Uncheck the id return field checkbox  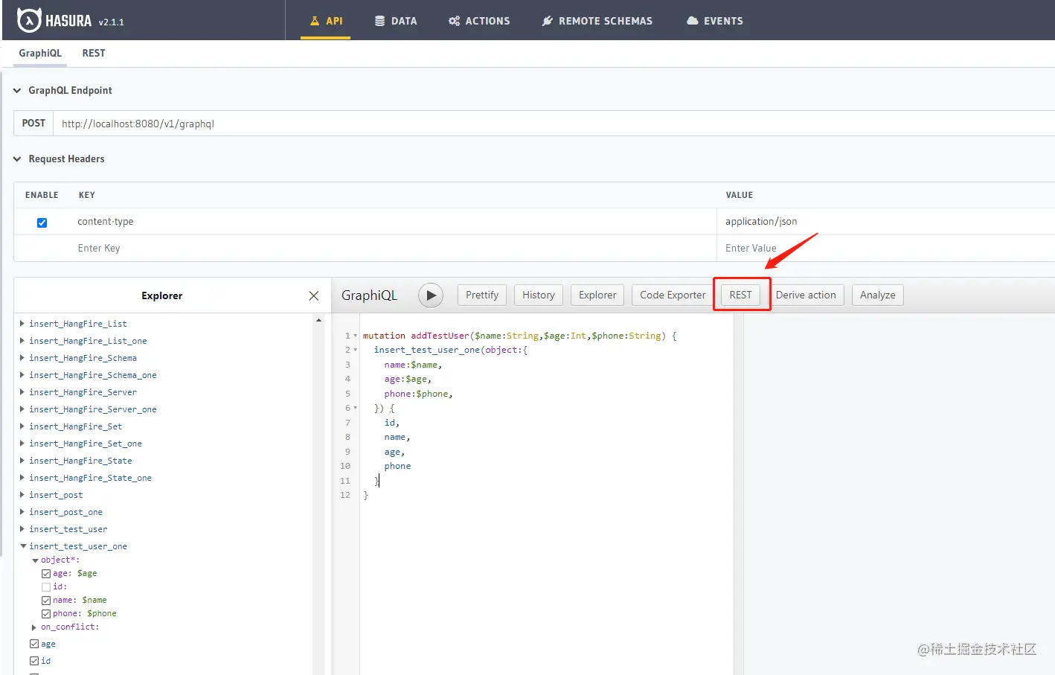point(34,661)
